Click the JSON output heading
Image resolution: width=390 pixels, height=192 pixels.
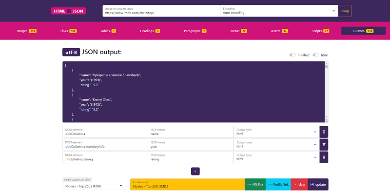pyautogui.click(x=102, y=52)
